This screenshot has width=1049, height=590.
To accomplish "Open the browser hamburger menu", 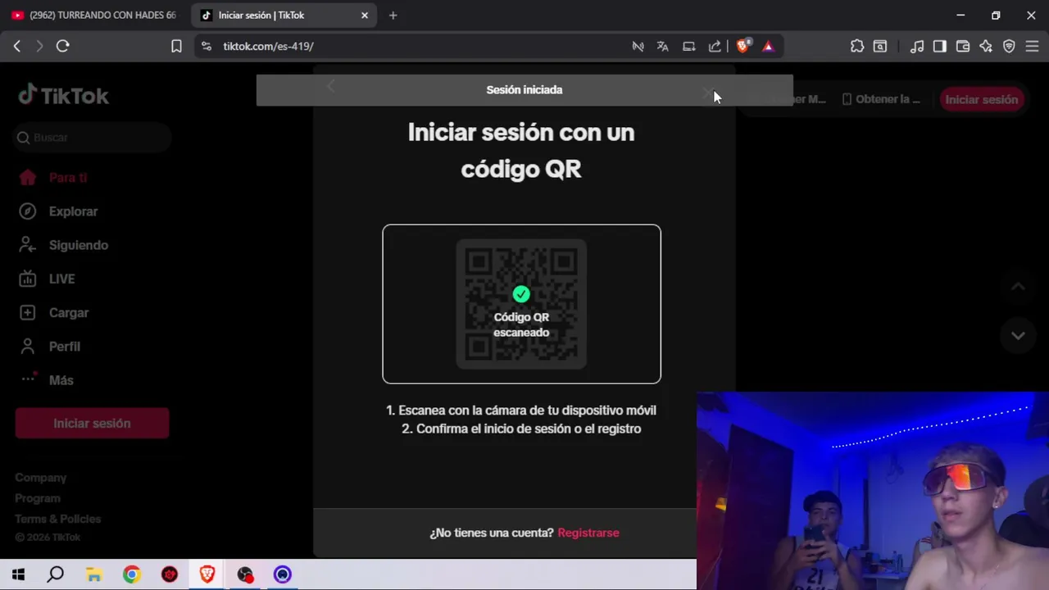I will coord(1032,47).
